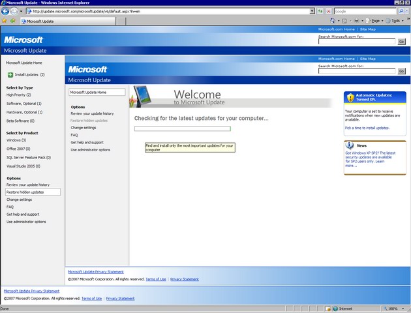411x313 pixels.
Task: Expand the Page menu dropdown
Action: pyautogui.click(x=374, y=21)
